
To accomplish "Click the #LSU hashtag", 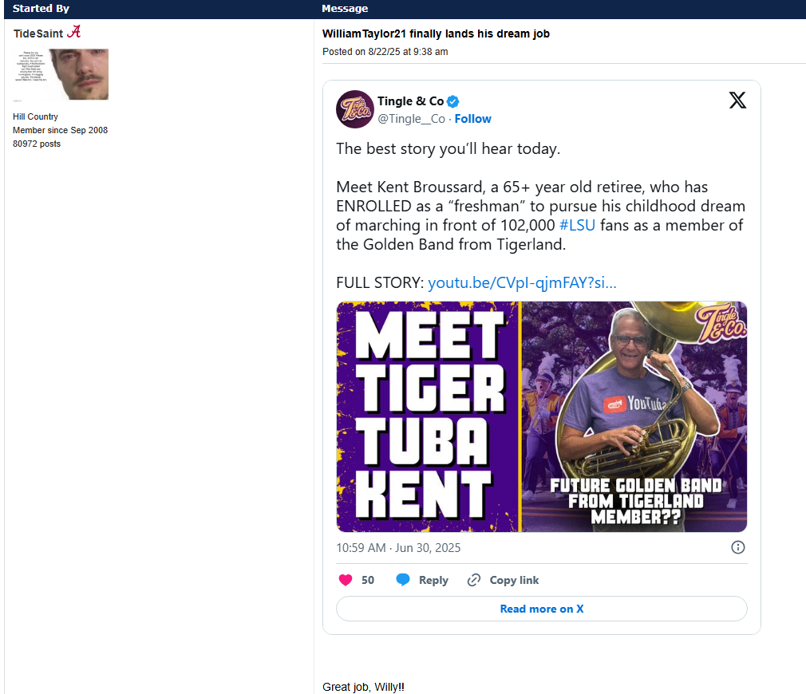I will click(x=577, y=225).
